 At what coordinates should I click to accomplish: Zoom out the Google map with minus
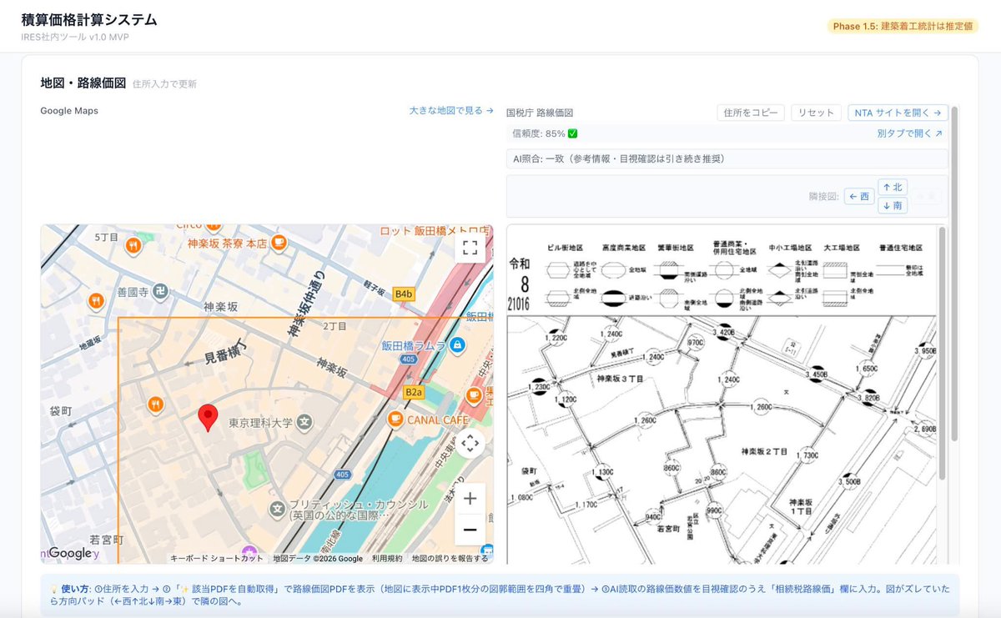(x=470, y=530)
